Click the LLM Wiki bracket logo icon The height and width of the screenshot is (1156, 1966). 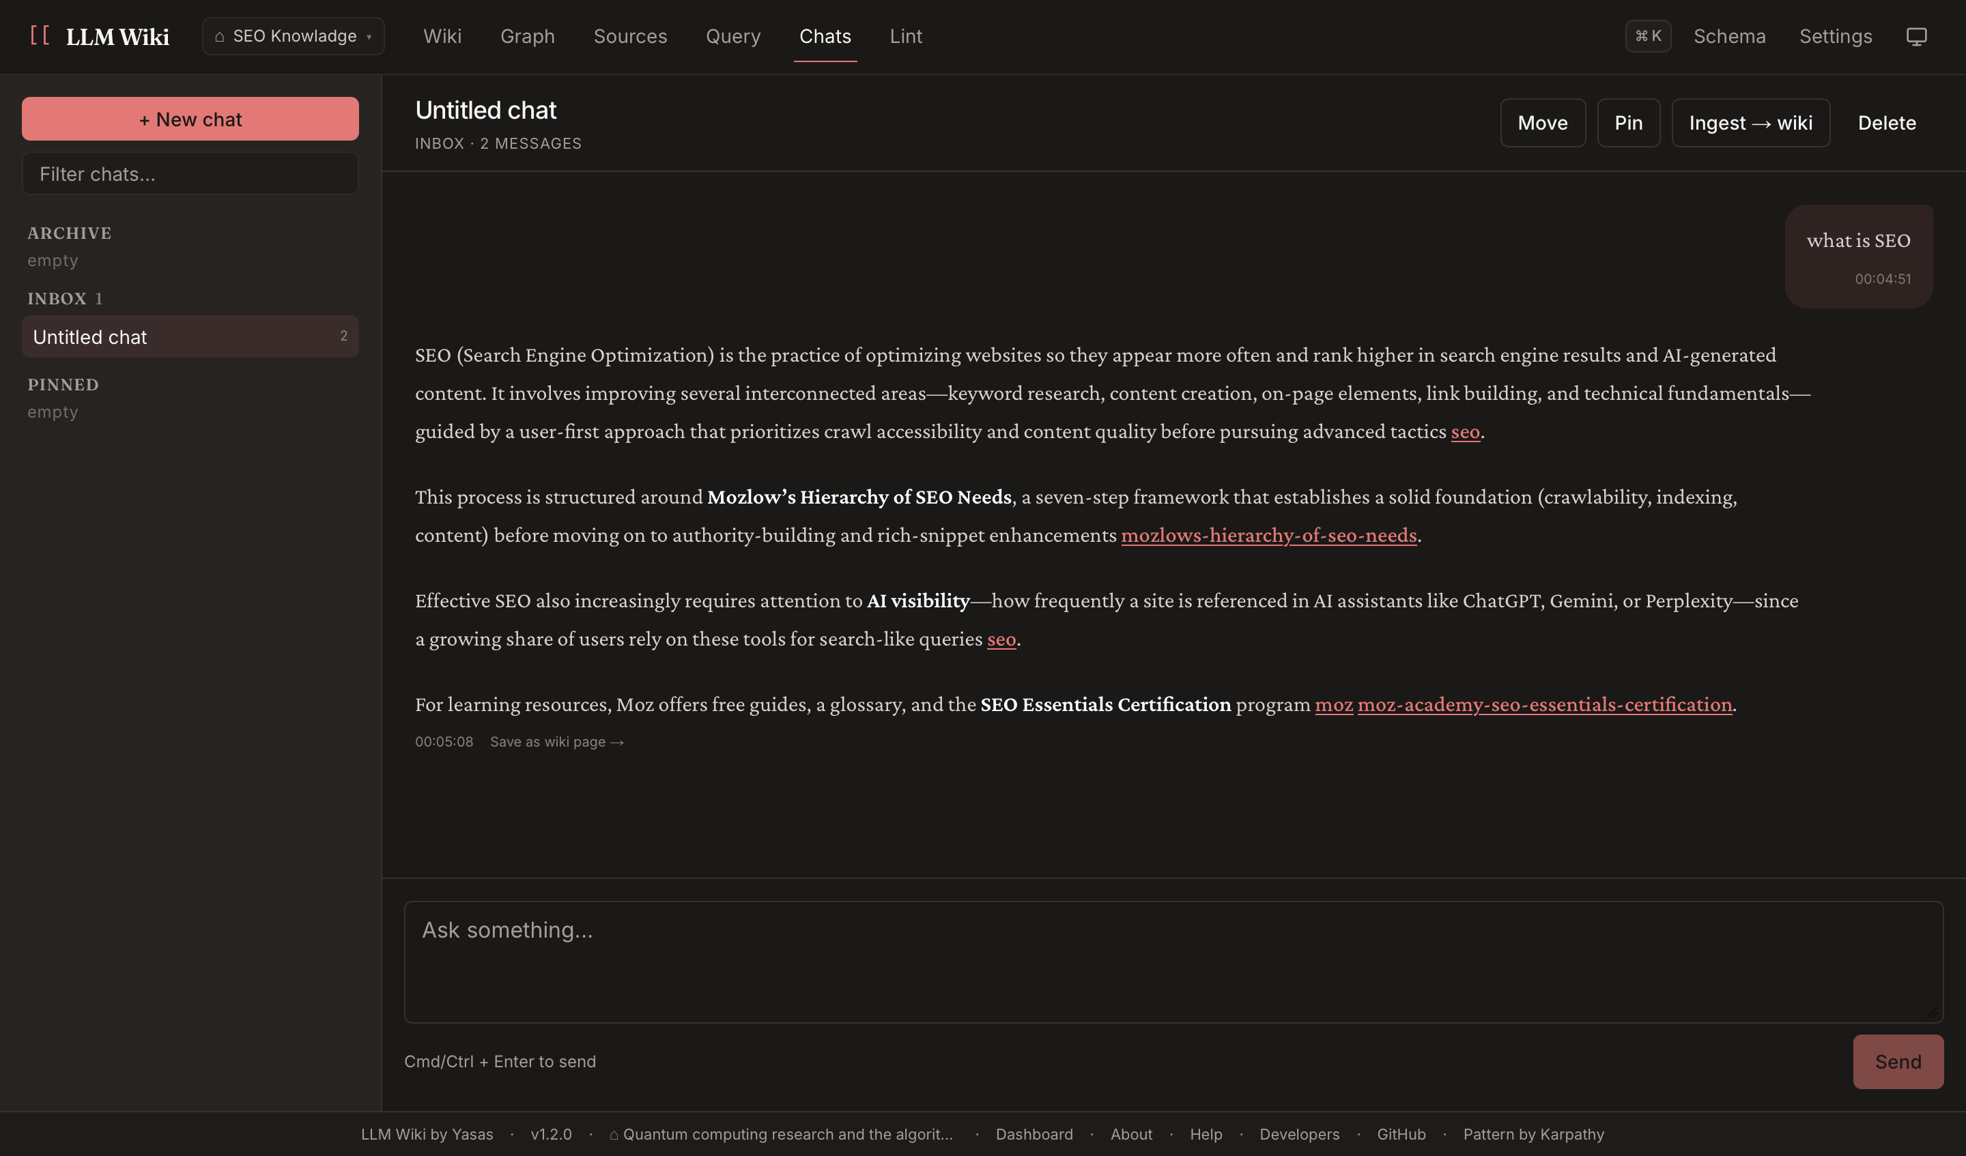point(40,36)
